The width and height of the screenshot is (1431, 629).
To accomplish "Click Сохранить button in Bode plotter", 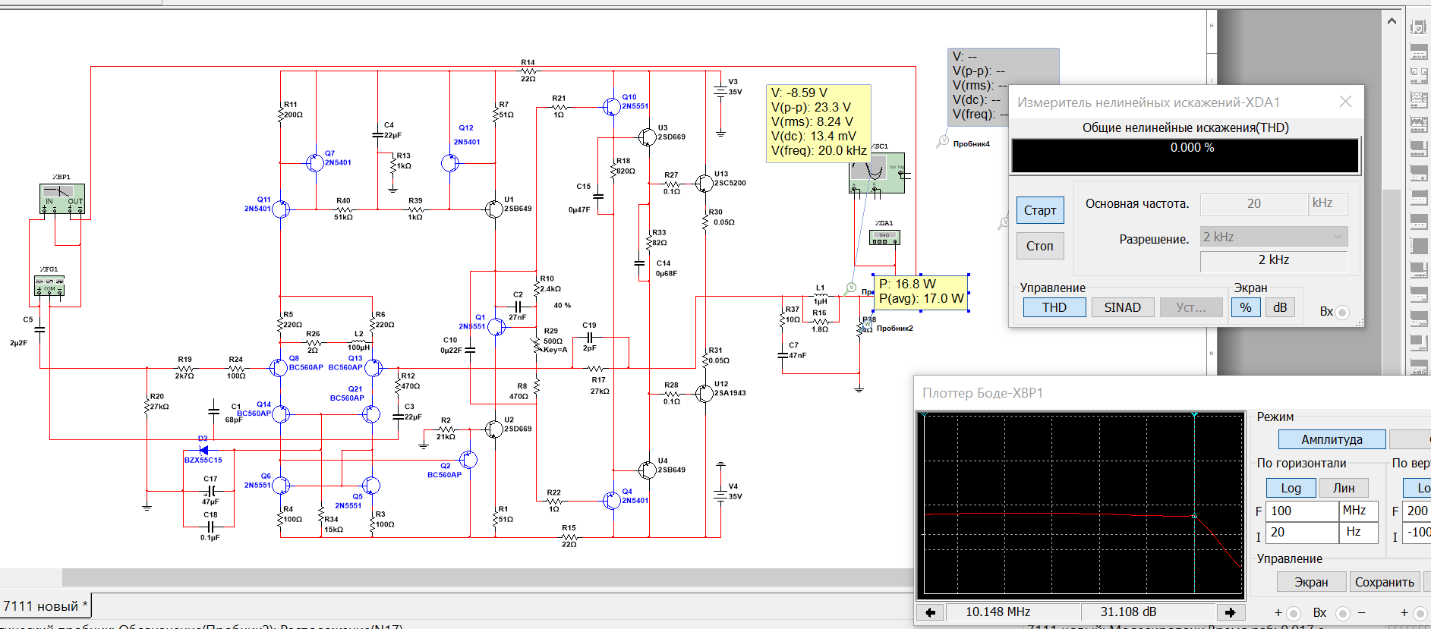I will 1384,582.
